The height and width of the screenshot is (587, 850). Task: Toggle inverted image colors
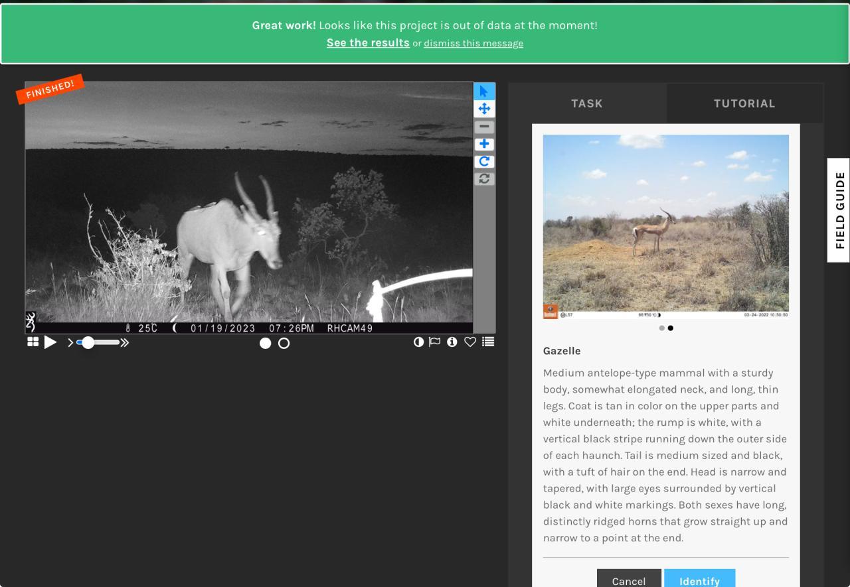[418, 342]
